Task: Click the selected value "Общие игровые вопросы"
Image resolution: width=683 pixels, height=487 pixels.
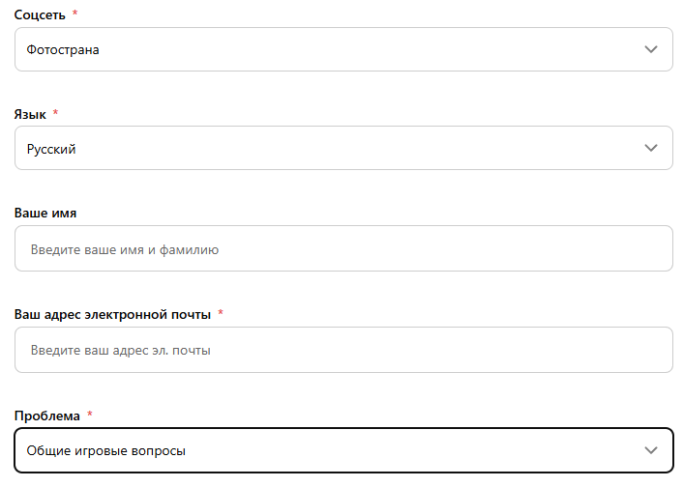Action: [105, 450]
